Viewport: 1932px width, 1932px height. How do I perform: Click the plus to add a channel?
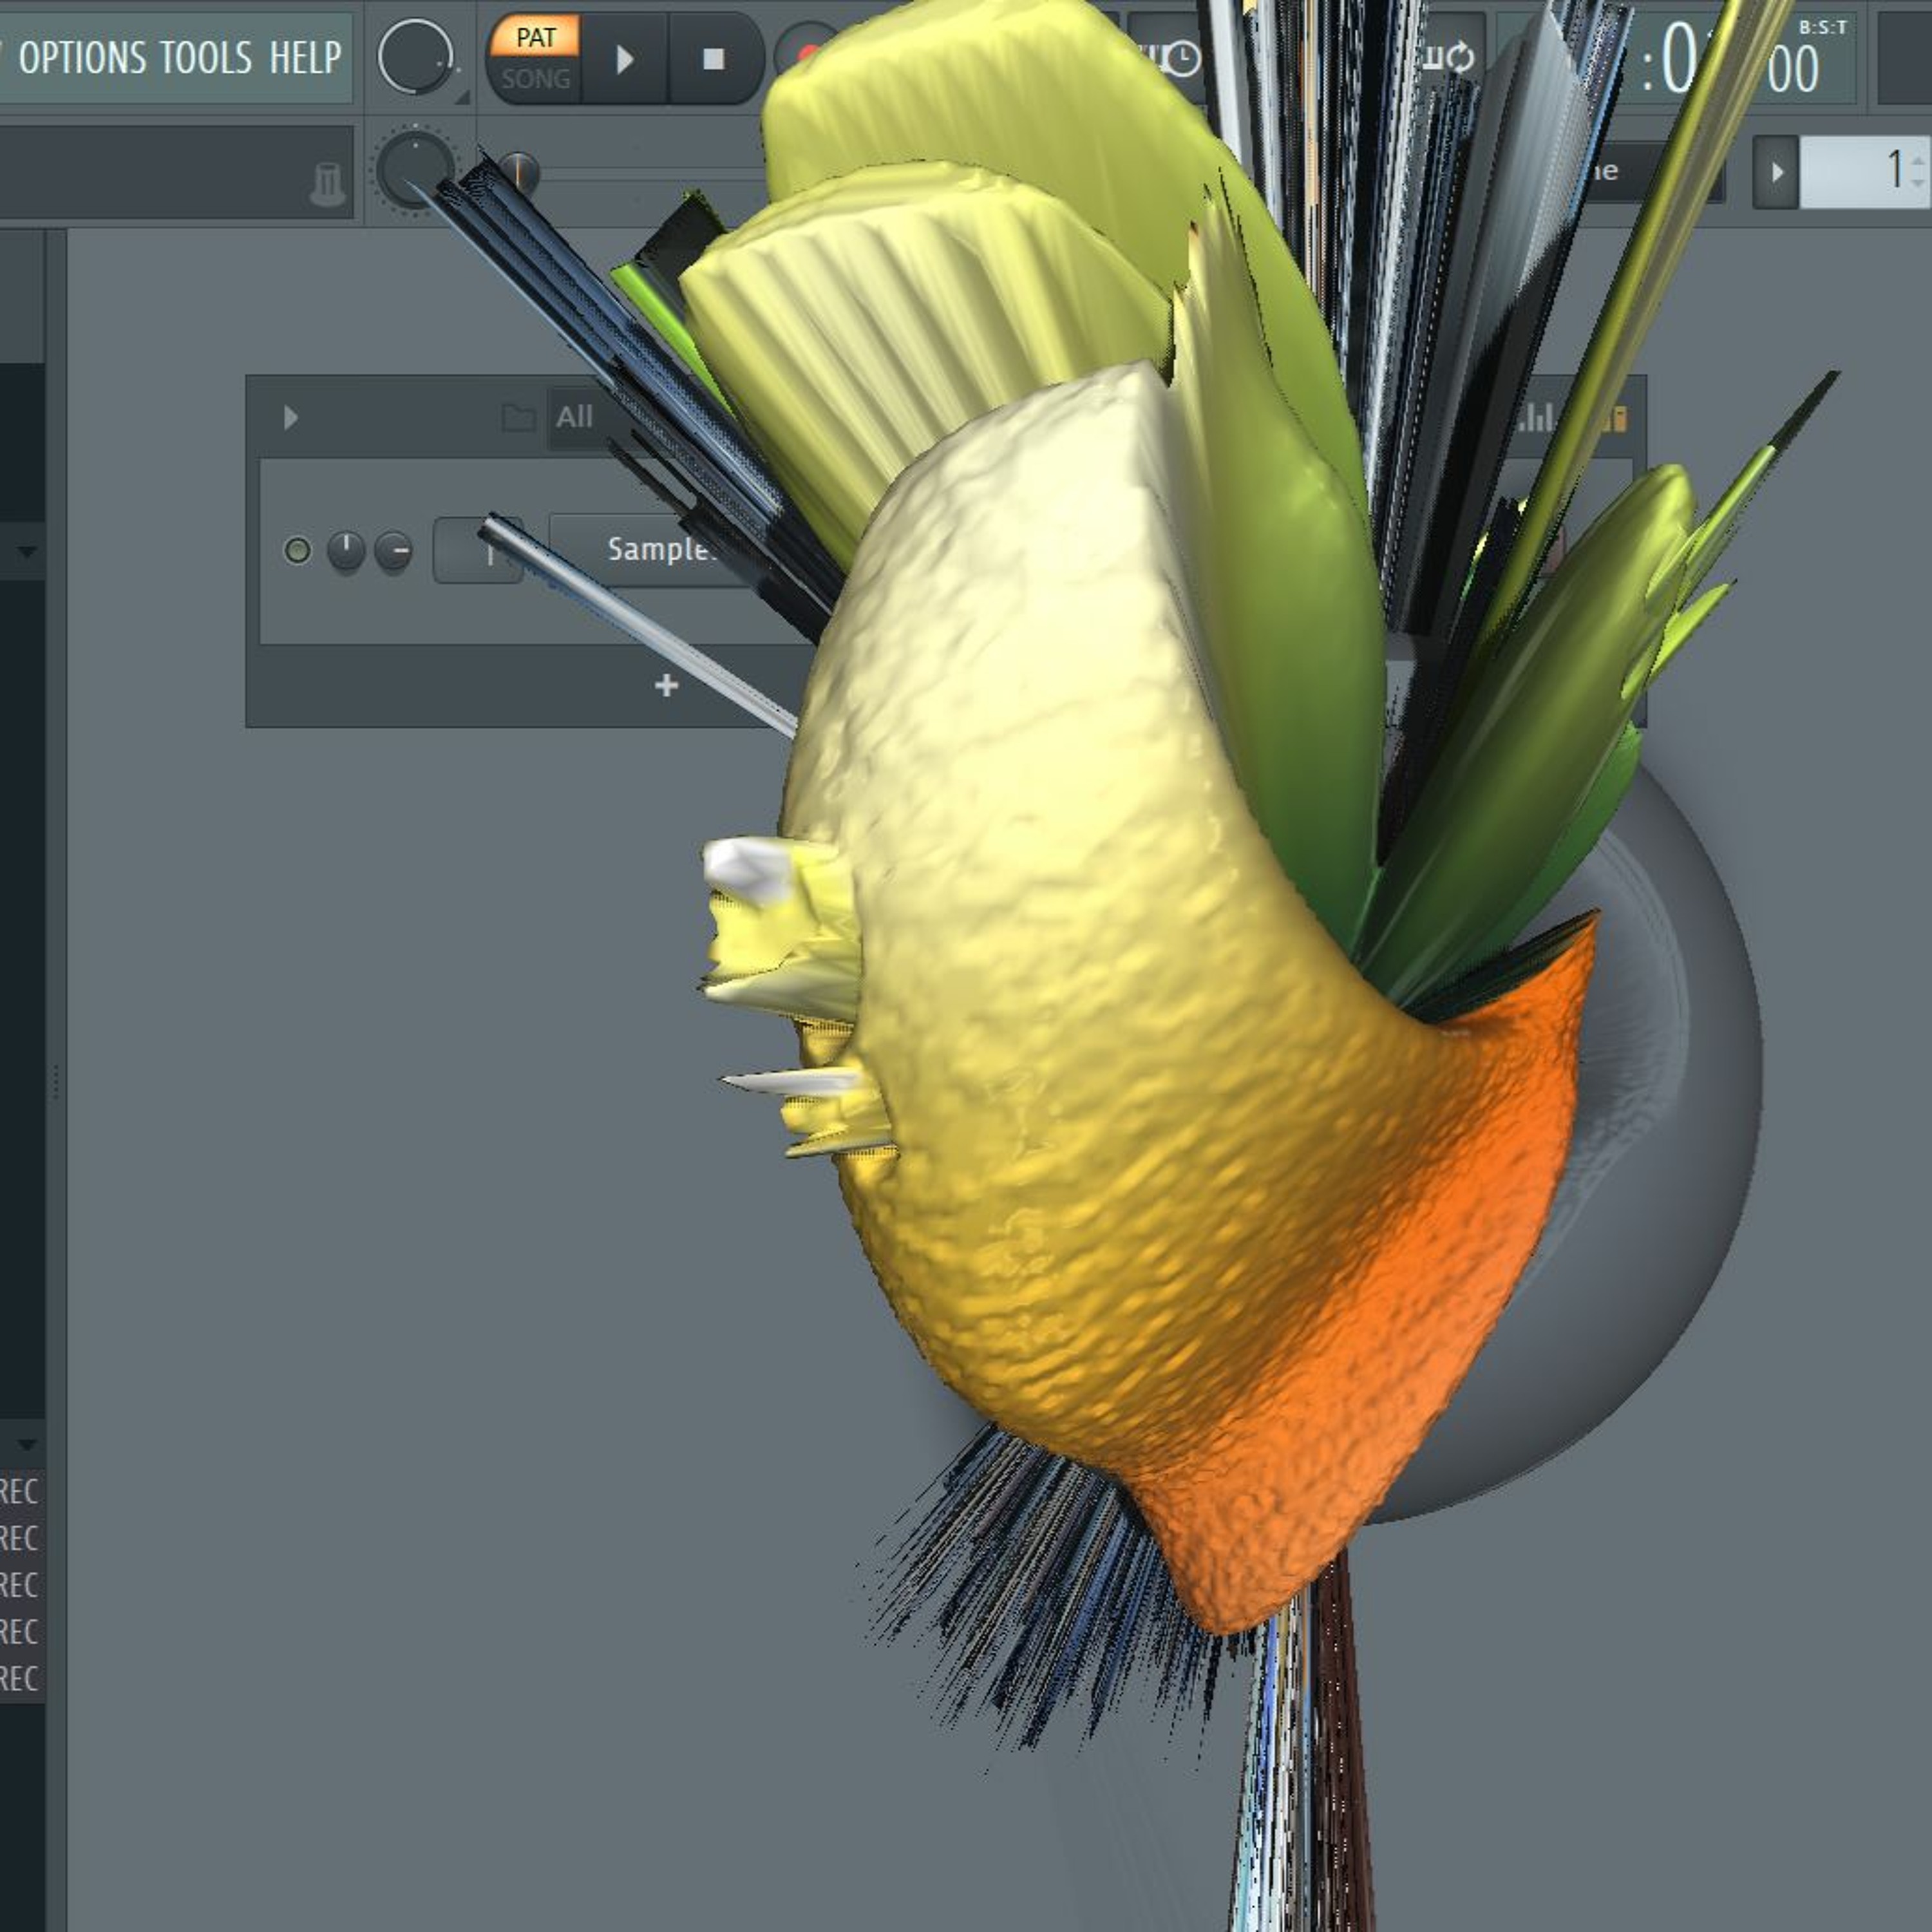(666, 685)
